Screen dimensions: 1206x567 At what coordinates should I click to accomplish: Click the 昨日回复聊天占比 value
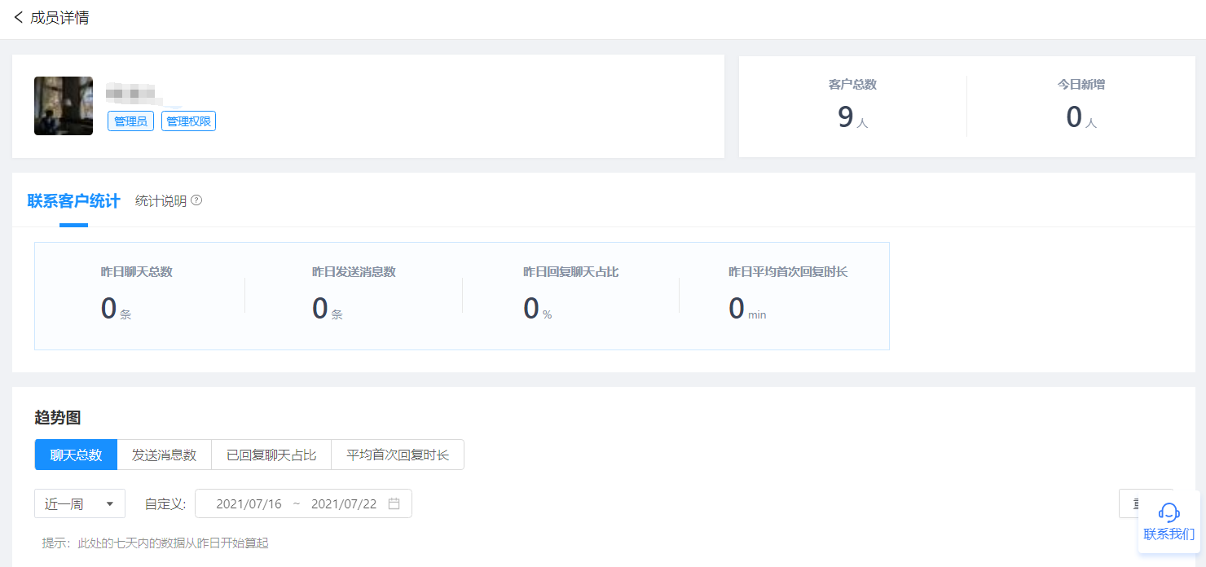[x=537, y=309]
